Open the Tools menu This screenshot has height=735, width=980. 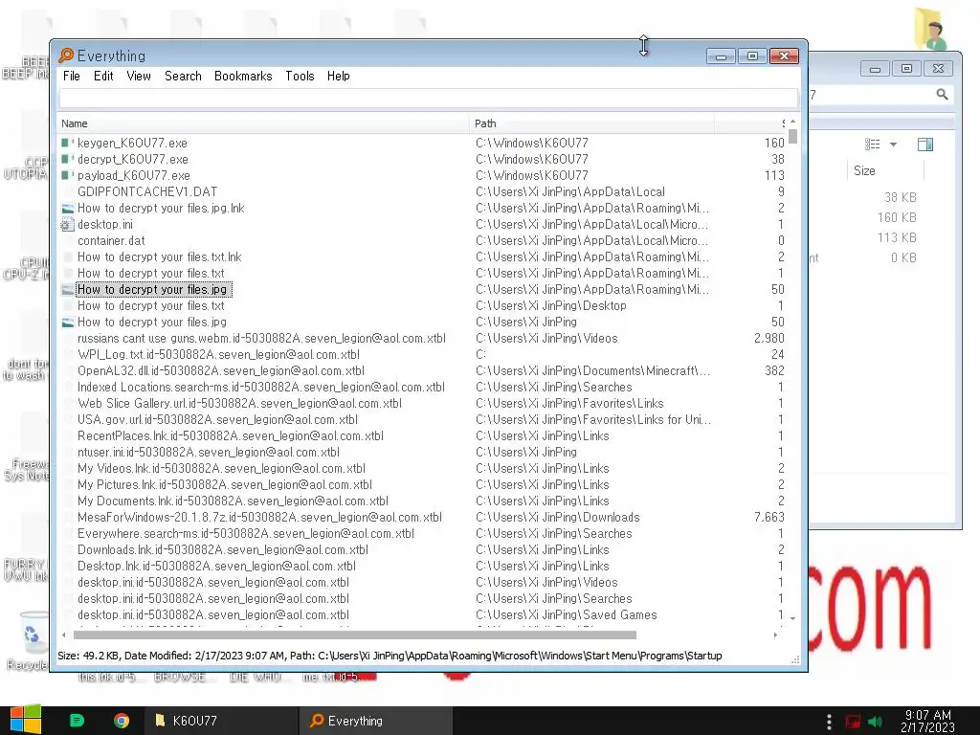coord(300,77)
